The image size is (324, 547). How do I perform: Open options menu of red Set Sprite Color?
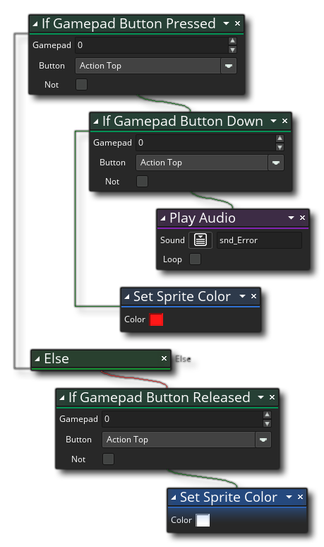coord(243,297)
